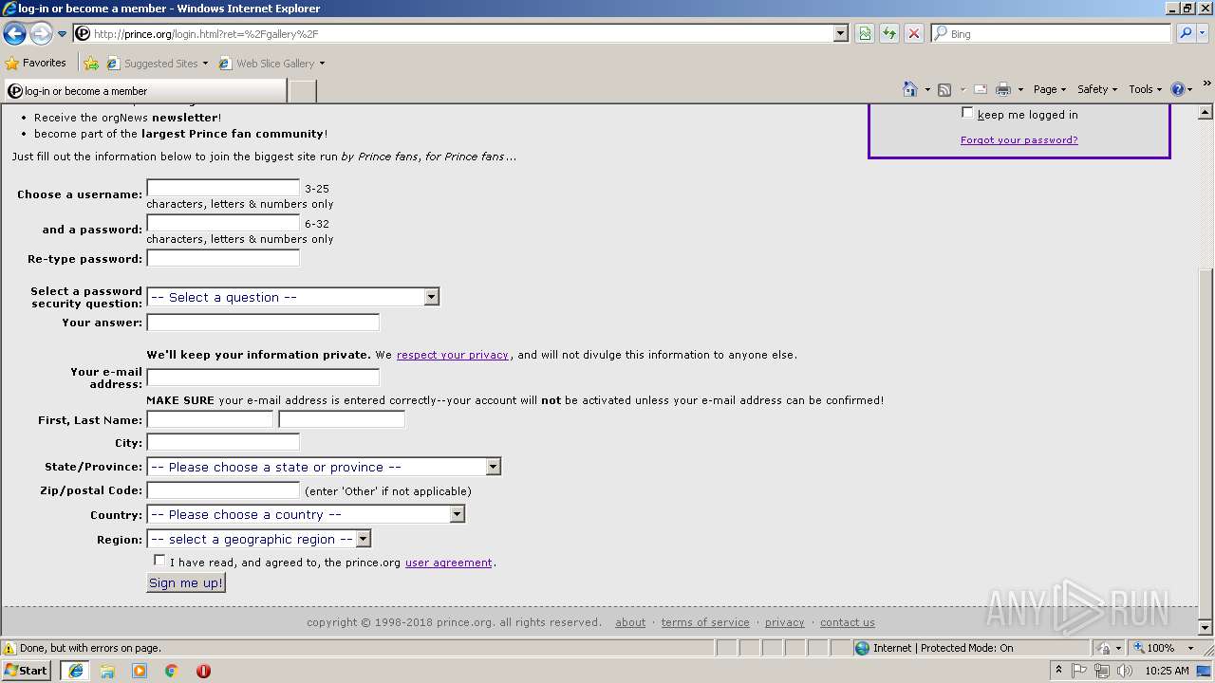Open the media player taskbar icon
The width and height of the screenshot is (1215, 683).
(140, 671)
